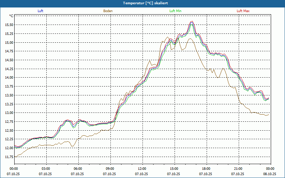The height and width of the screenshot is (178, 285).
Task: Select the 'Boden' legend entry
Action: click(x=108, y=11)
